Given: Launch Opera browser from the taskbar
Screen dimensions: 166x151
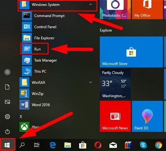Looking at the screenshot, I should click(98, 145).
